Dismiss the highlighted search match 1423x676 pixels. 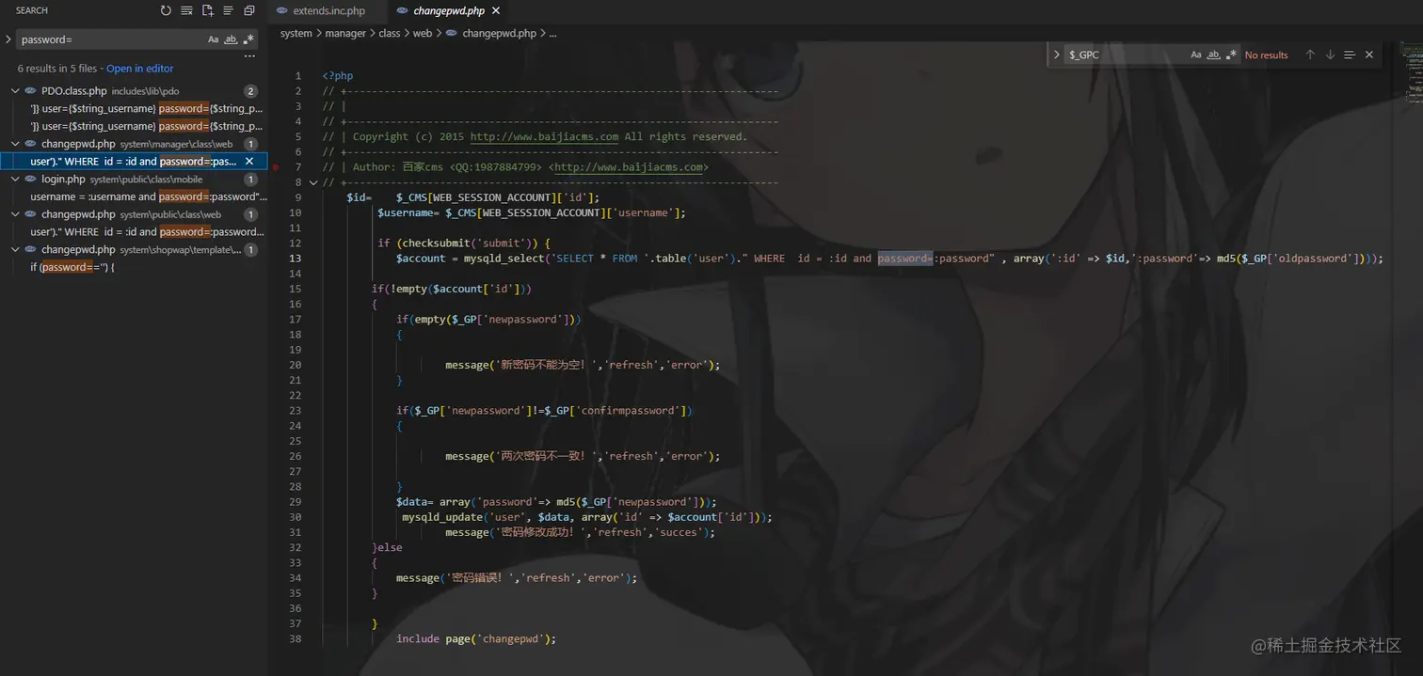coord(249,162)
